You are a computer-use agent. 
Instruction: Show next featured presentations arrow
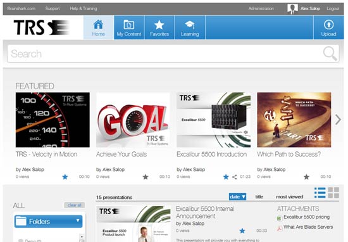tap(338, 120)
